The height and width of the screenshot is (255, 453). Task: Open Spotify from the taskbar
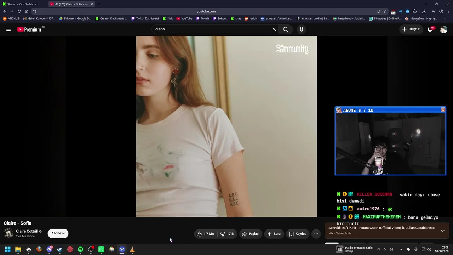pyautogui.click(x=80, y=249)
